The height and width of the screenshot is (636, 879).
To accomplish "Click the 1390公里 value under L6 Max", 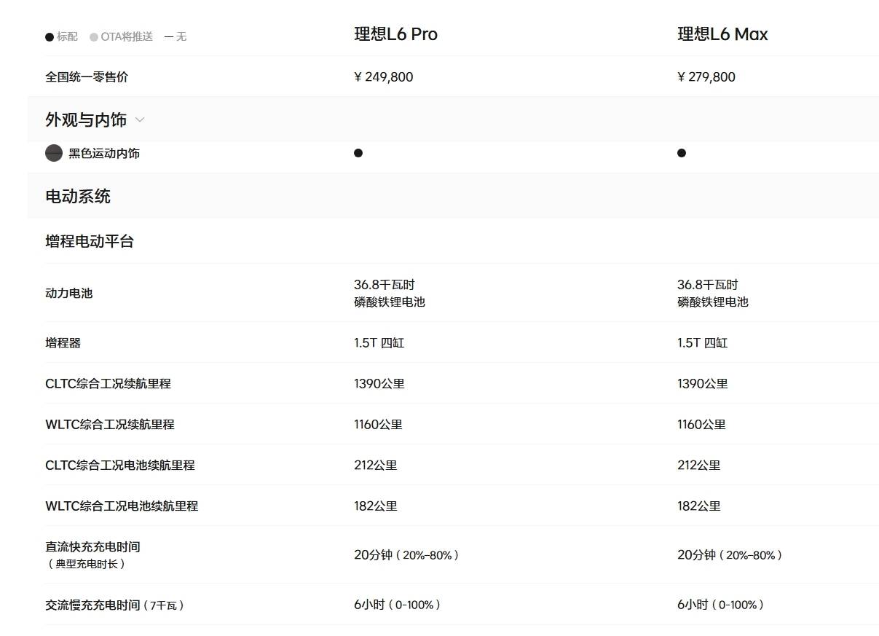I will pyautogui.click(x=703, y=384).
